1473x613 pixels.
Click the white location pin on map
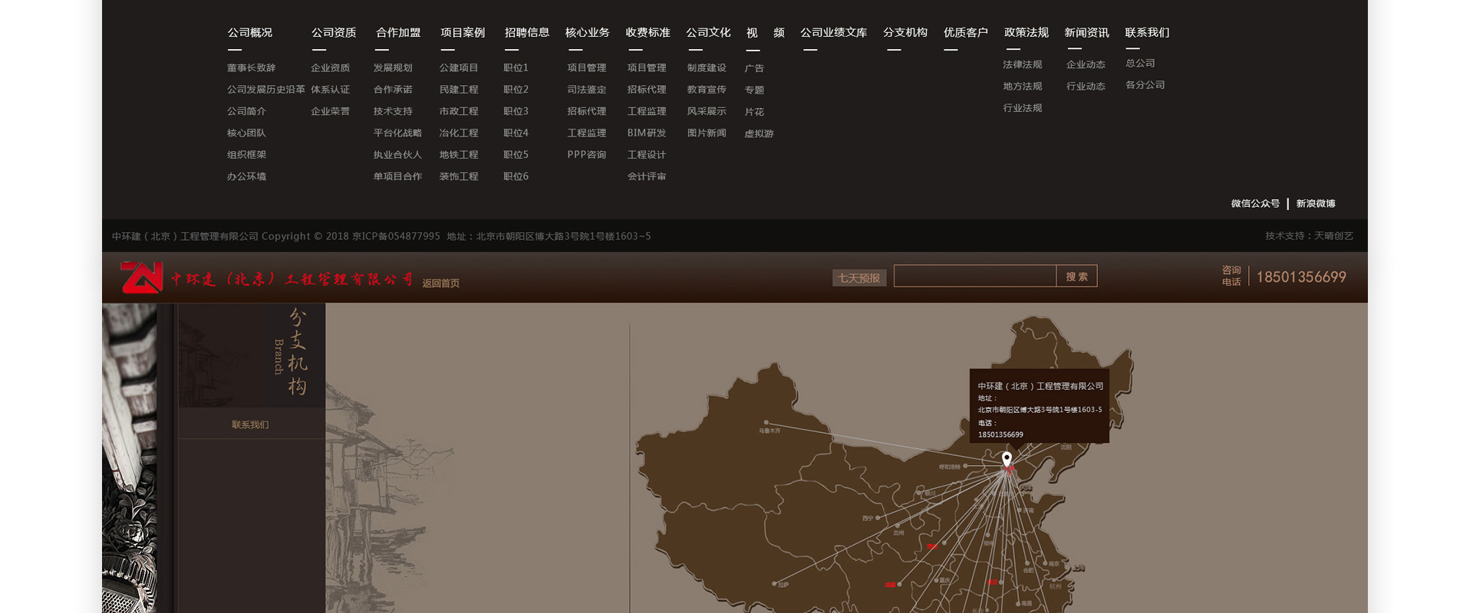(x=1007, y=459)
